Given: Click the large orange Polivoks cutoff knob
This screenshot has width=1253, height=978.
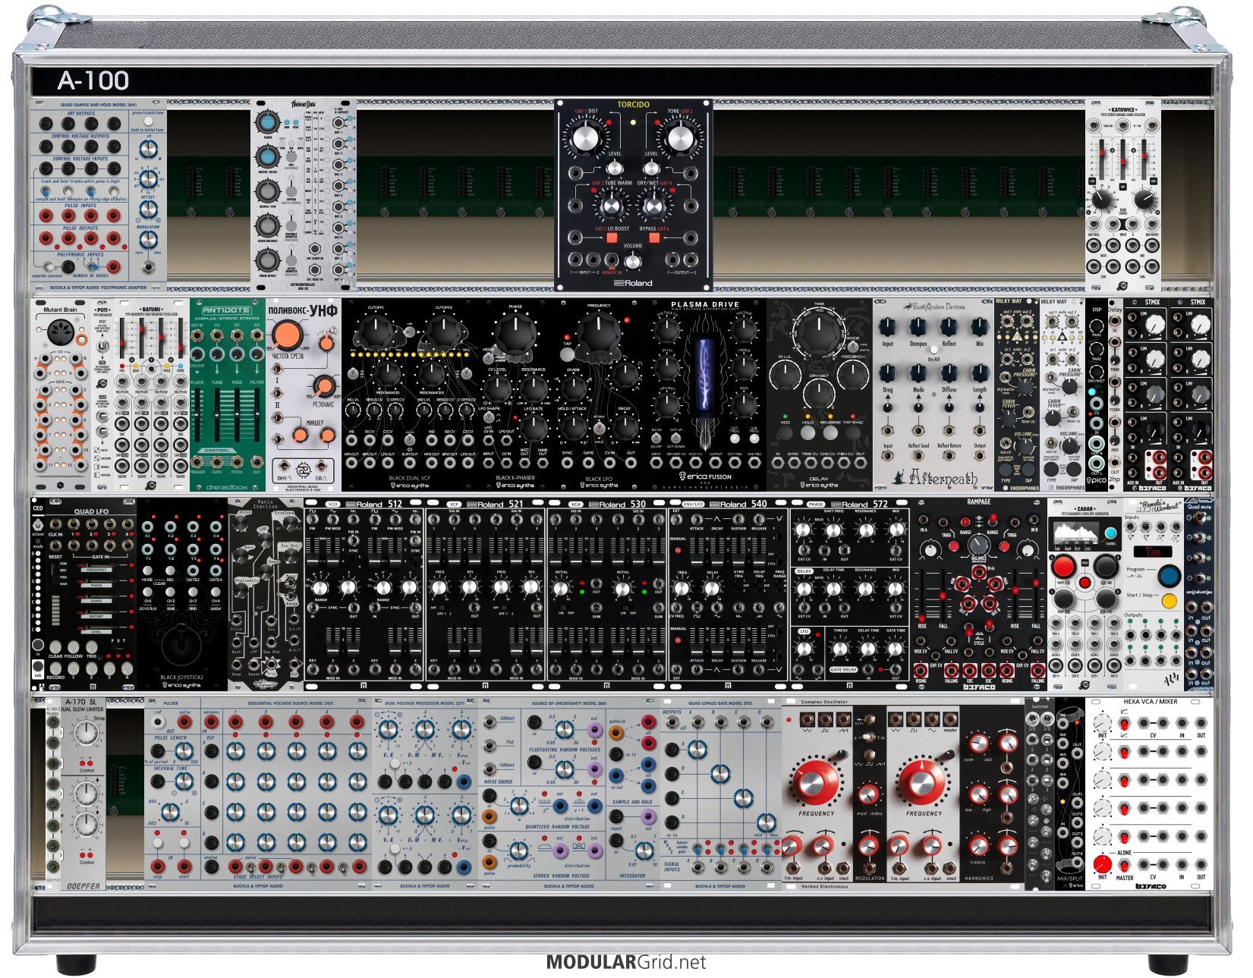Looking at the screenshot, I should click(287, 335).
